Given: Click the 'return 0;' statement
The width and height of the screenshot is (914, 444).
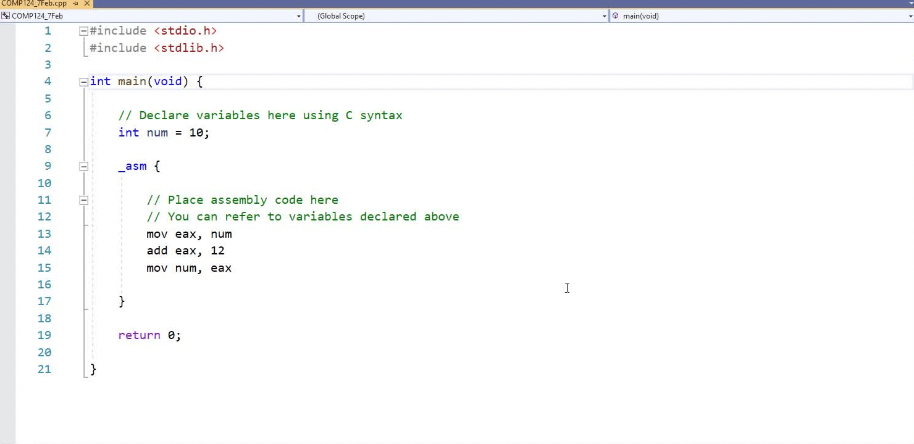Looking at the screenshot, I should [x=149, y=335].
